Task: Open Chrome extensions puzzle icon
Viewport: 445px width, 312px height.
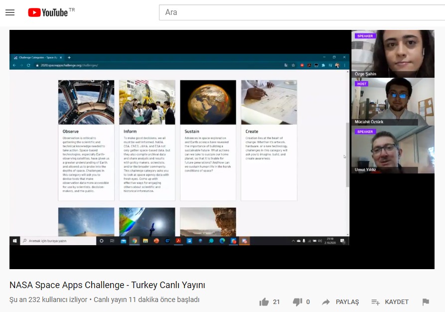Action: pyautogui.click(x=323, y=65)
